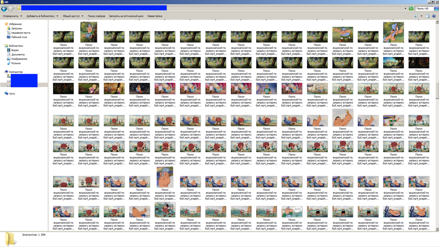Refresh the folder with the green arrows icon
This screenshot has width=439, height=247.
(411, 8)
